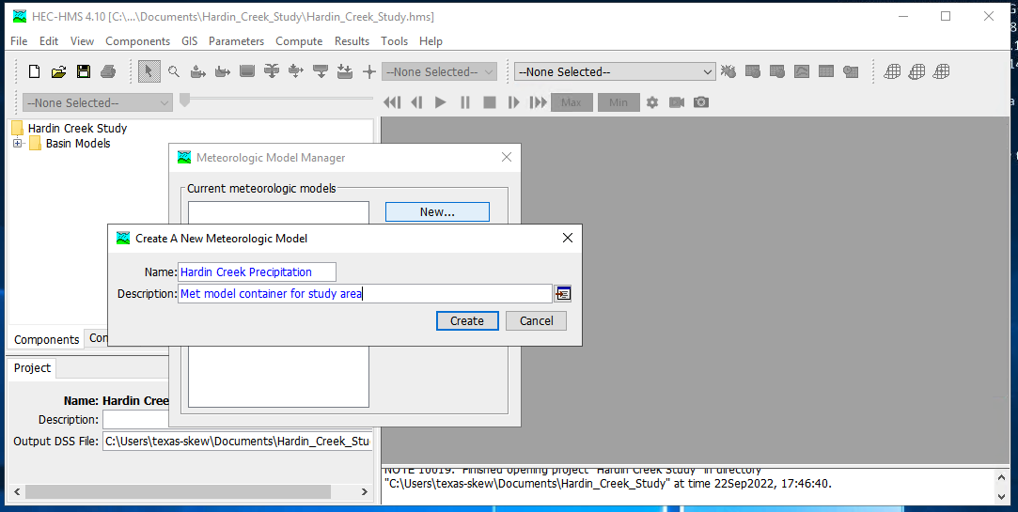Click the meteorologic model Description field
This screenshot has width=1018, height=512.
pos(365,294)
